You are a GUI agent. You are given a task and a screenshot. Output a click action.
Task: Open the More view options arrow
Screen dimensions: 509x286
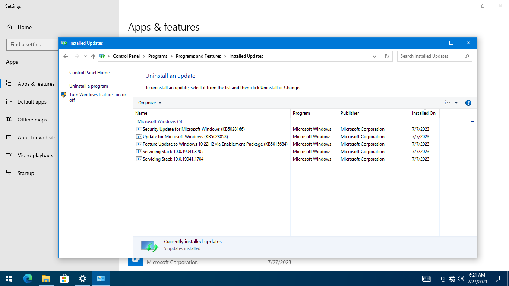(x=456, y=103)
